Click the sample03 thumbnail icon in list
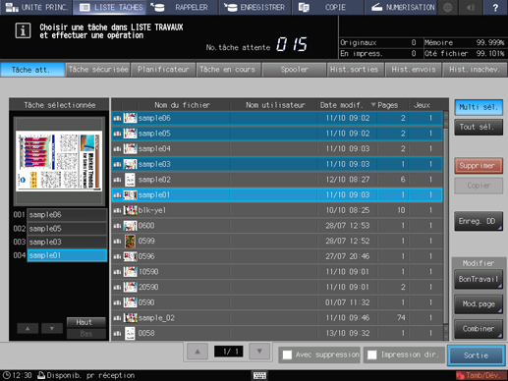Image resolution: width=508 pixels, height=381 pixels. 130,164
